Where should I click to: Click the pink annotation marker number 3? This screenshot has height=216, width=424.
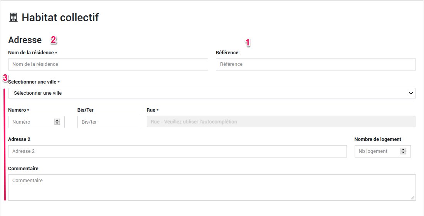click(5, 78)
